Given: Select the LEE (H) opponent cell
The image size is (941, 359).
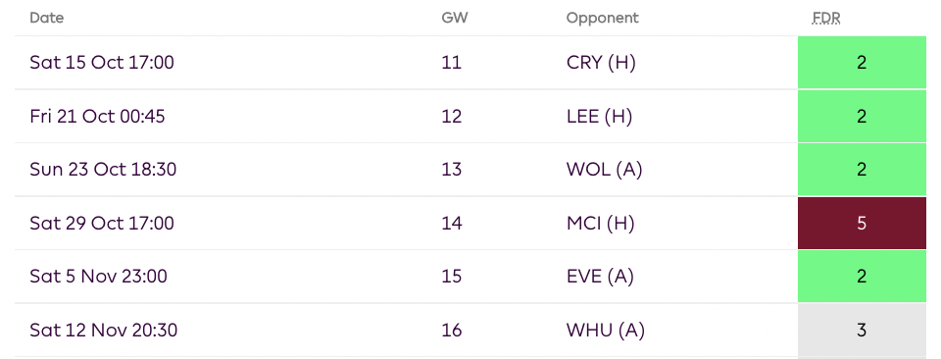Looking at the screenshot, I should tap(600, 116).
